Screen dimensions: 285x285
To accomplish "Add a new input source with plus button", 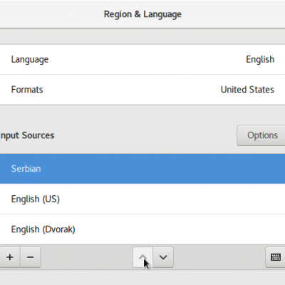I will click(10, 257).
